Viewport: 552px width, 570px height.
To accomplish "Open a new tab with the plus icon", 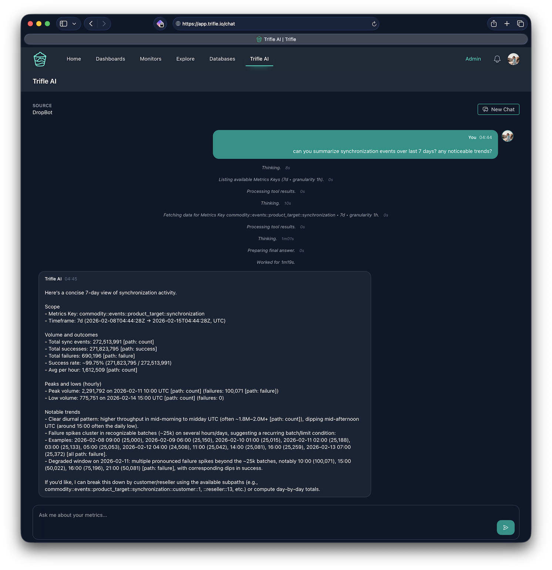I will coord(507,23).
